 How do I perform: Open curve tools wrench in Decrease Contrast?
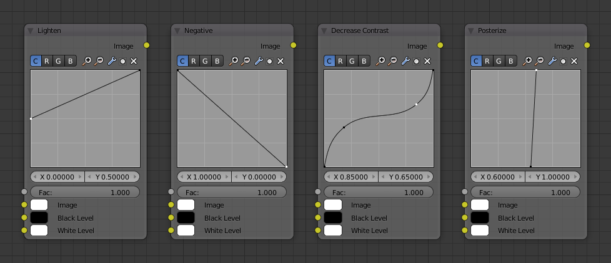[405, 61]
